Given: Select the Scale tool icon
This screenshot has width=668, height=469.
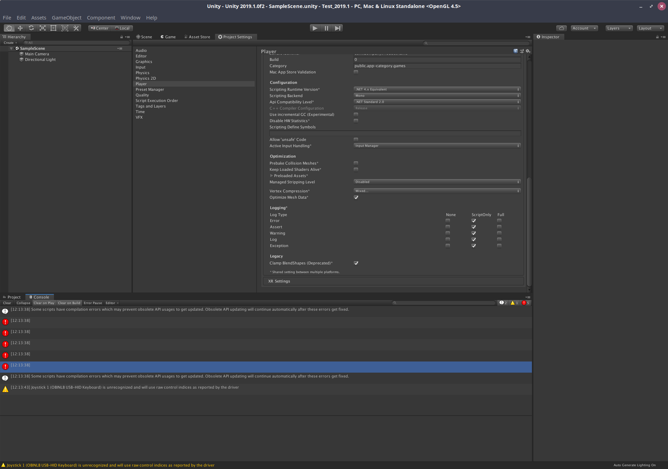Looking at the screenshot, I should pos(42,28).
